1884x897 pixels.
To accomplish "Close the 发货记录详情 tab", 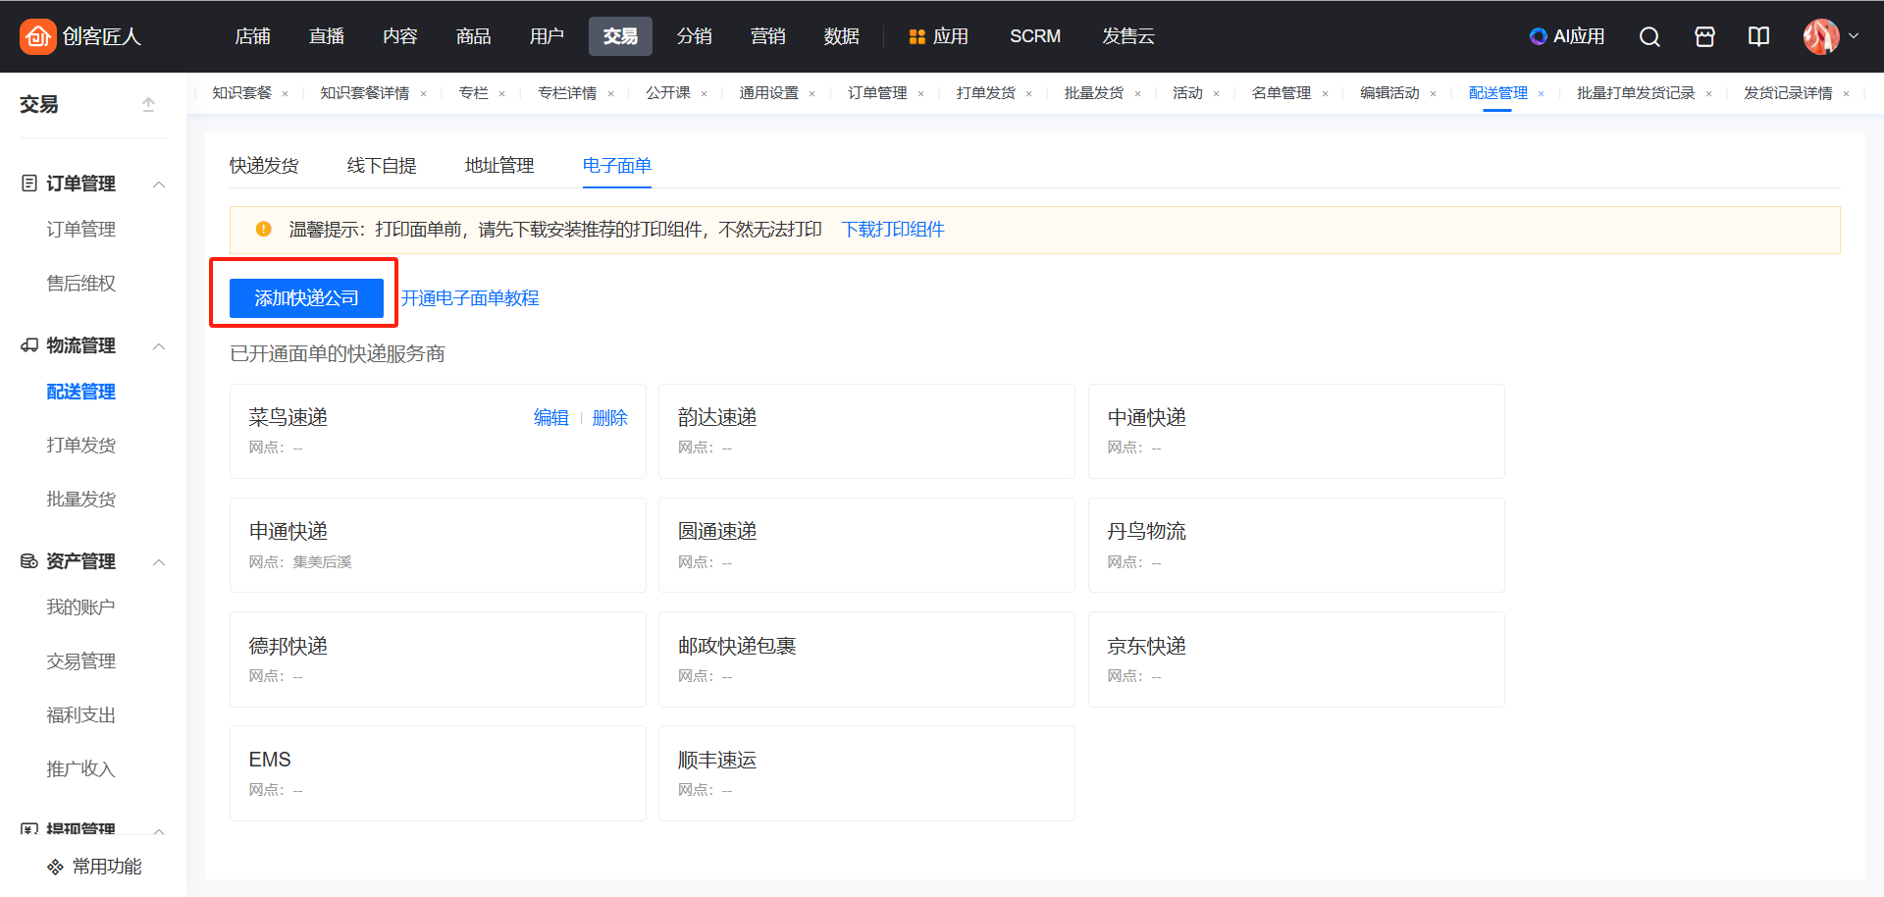I will [1846, 94].
